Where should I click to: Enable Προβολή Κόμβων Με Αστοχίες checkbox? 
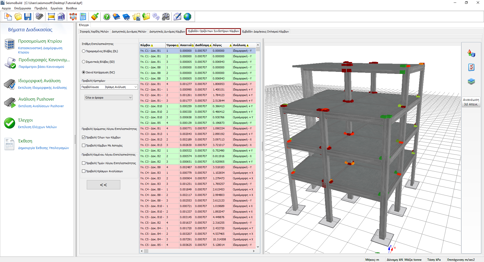[x=84, y=145]
